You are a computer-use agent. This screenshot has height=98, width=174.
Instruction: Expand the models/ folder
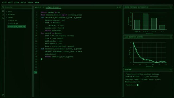pos(7,14)
